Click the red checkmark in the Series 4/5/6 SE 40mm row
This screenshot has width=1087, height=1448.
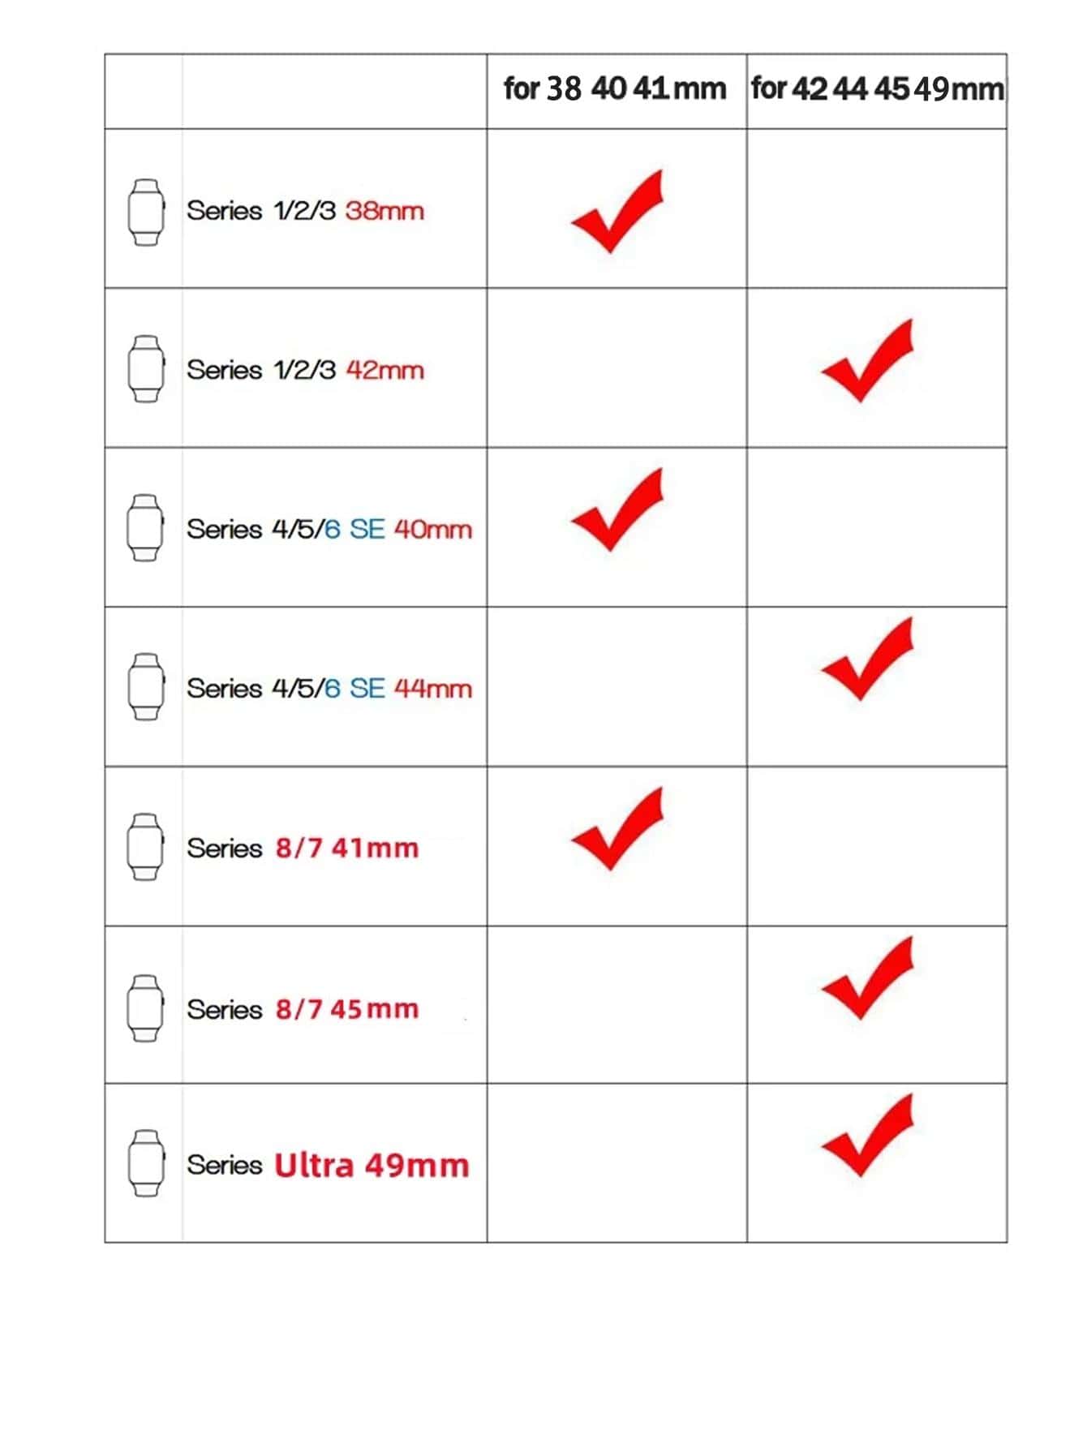tap(617, 509)
